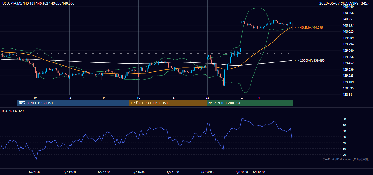Click RSI scale value 50
This screenshot has height=175, width=373.
[x=344, y=137]
